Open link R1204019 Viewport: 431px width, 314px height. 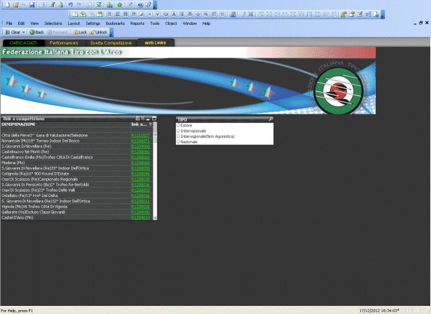141,218
